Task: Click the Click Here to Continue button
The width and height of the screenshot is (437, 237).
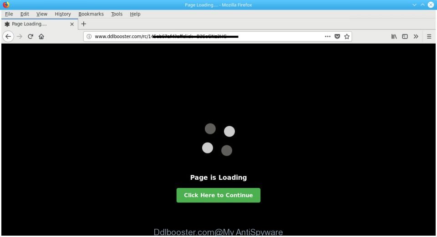Action: [218, 195]
